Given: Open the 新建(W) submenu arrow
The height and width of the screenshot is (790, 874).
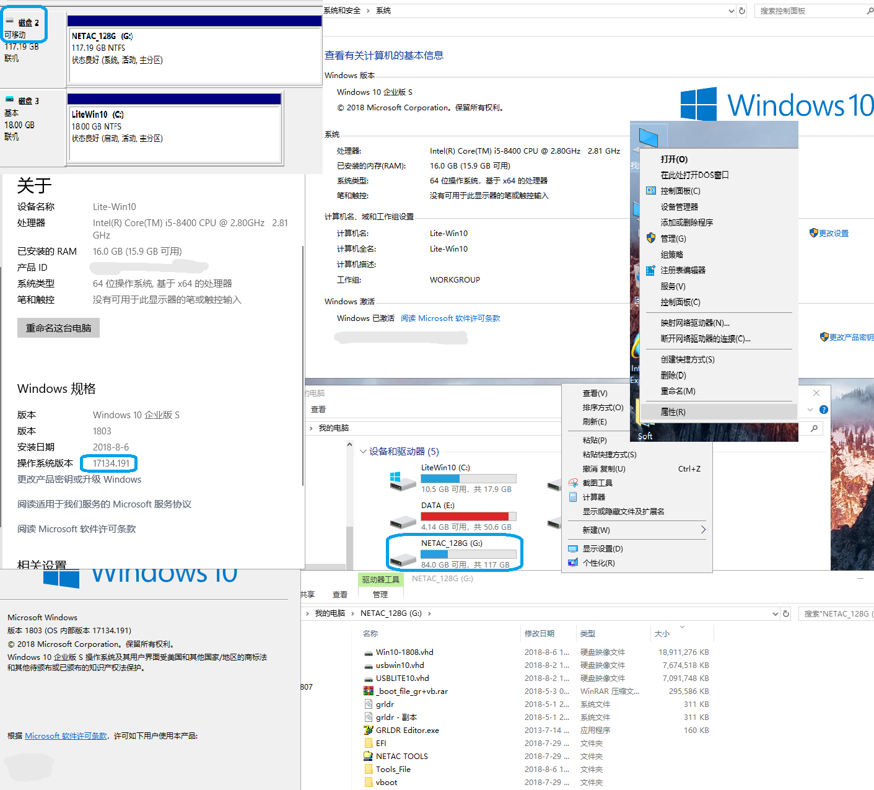Looking at the screenshot, I should pos(703,530).
